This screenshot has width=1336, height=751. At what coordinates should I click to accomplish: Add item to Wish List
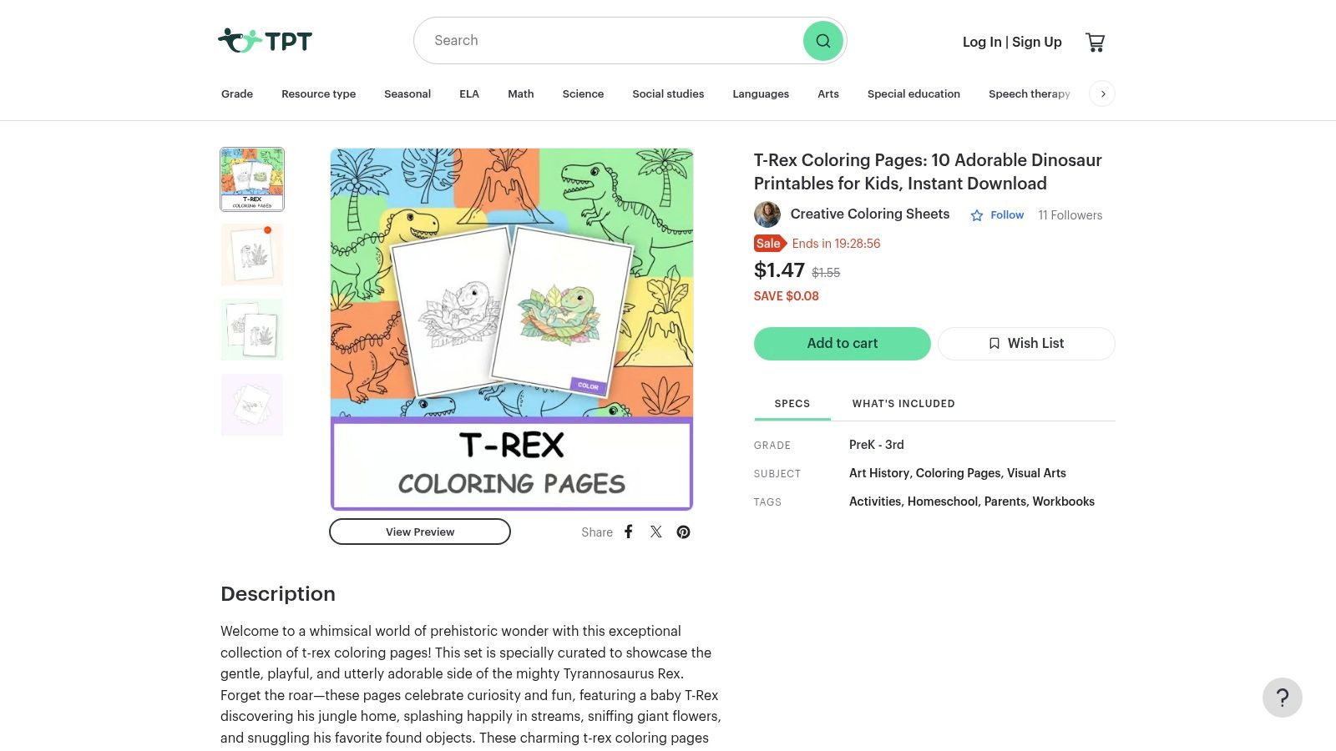1026,344
